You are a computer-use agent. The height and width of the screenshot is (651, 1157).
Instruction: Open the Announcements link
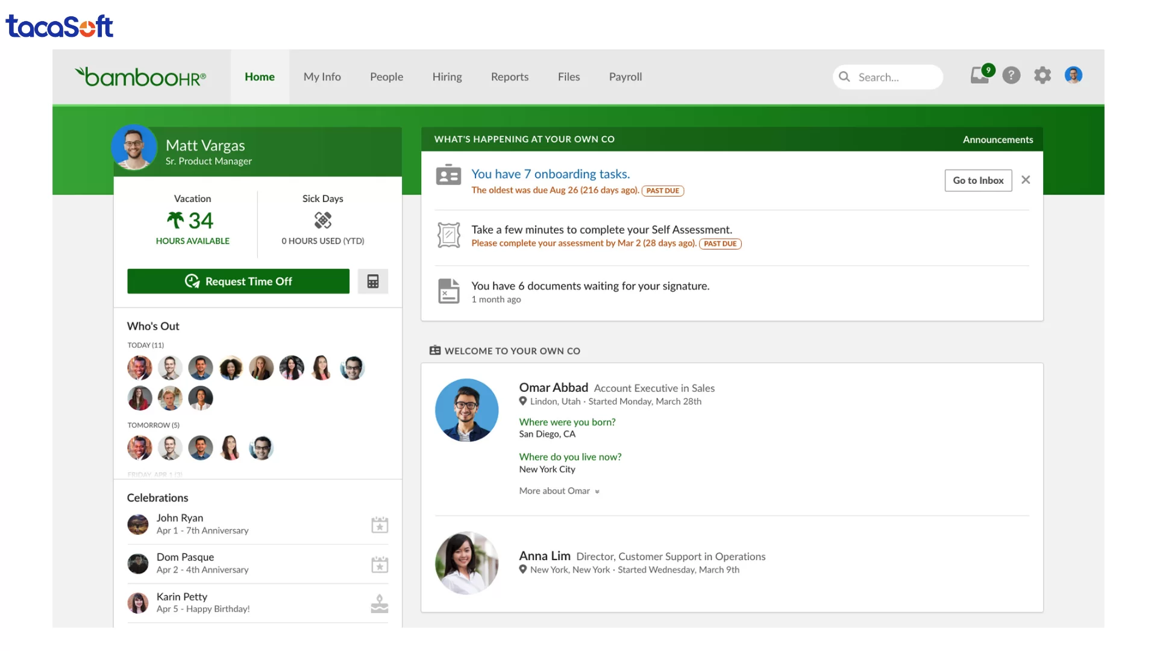point(997,139)
